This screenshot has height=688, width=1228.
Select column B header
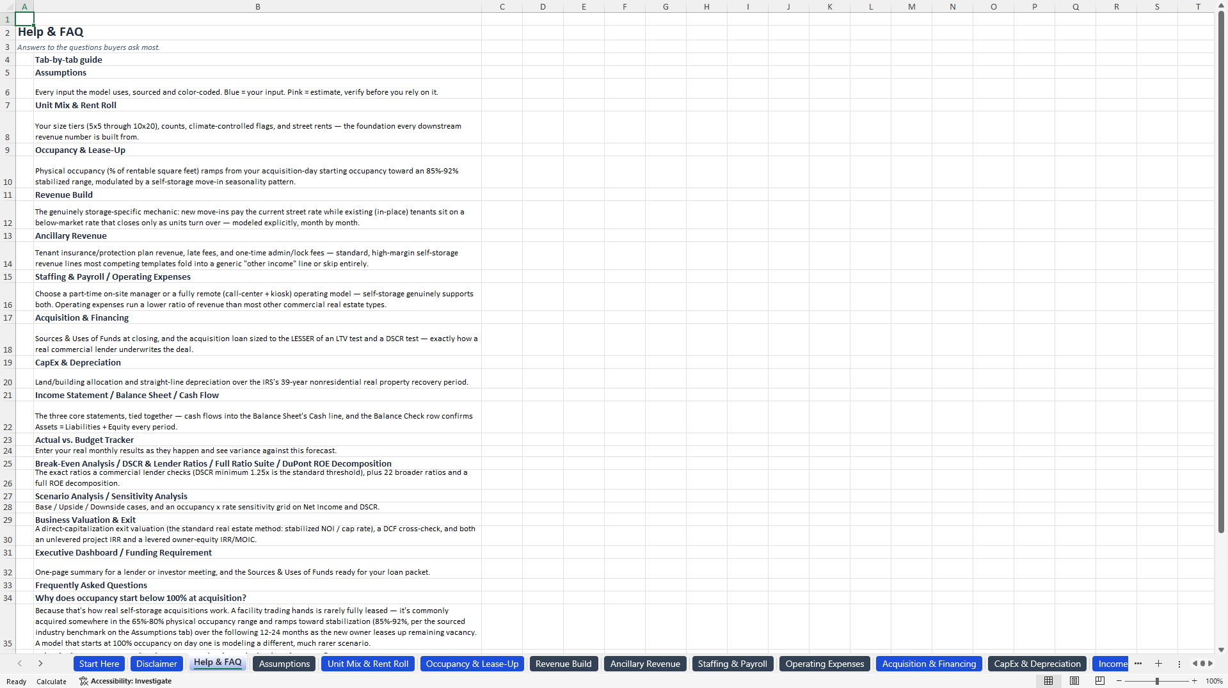coord(258,6)
